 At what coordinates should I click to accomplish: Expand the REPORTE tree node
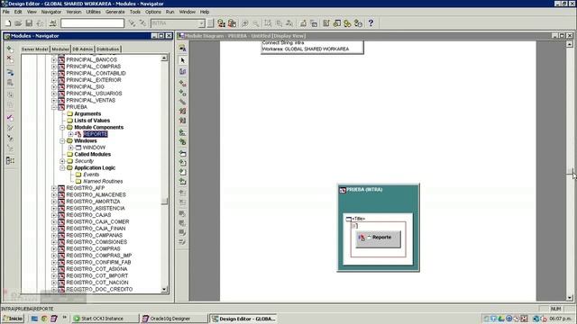(70, 134)
